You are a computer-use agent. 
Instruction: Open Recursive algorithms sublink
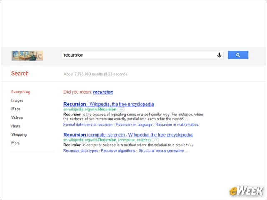point(118,151)
